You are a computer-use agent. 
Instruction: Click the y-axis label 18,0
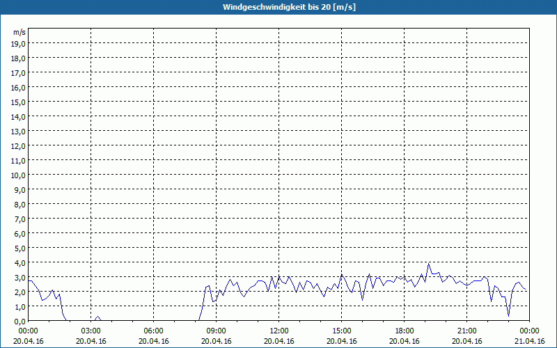[18, 58]
